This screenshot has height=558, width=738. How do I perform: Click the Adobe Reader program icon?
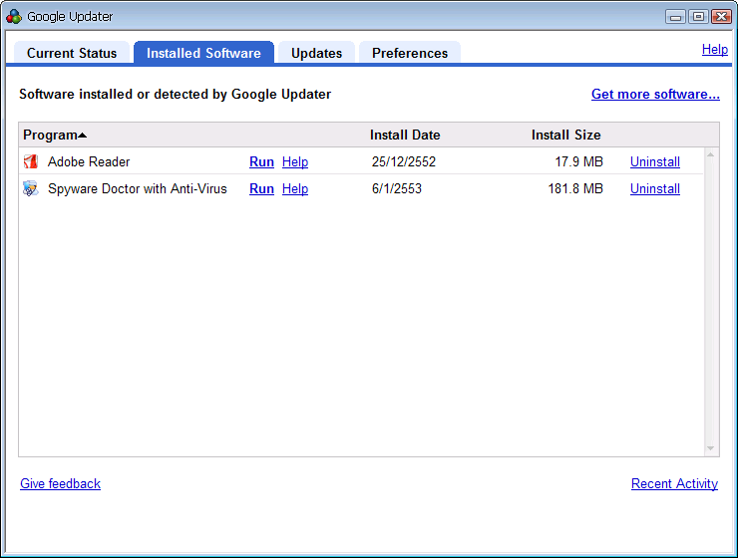point(31,161)
